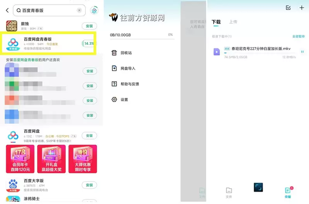Switch to the 下载 tab
The height and width of the screenshot is (204, 309).
point(216,22)
